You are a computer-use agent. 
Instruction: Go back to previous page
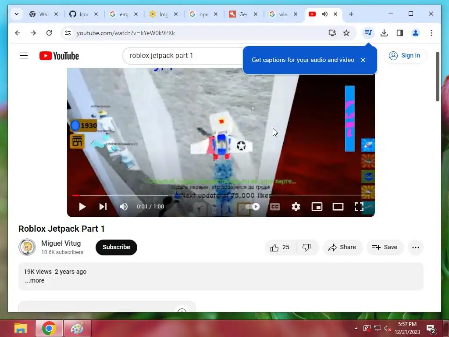pyautogui.click(x=18, y=33)
